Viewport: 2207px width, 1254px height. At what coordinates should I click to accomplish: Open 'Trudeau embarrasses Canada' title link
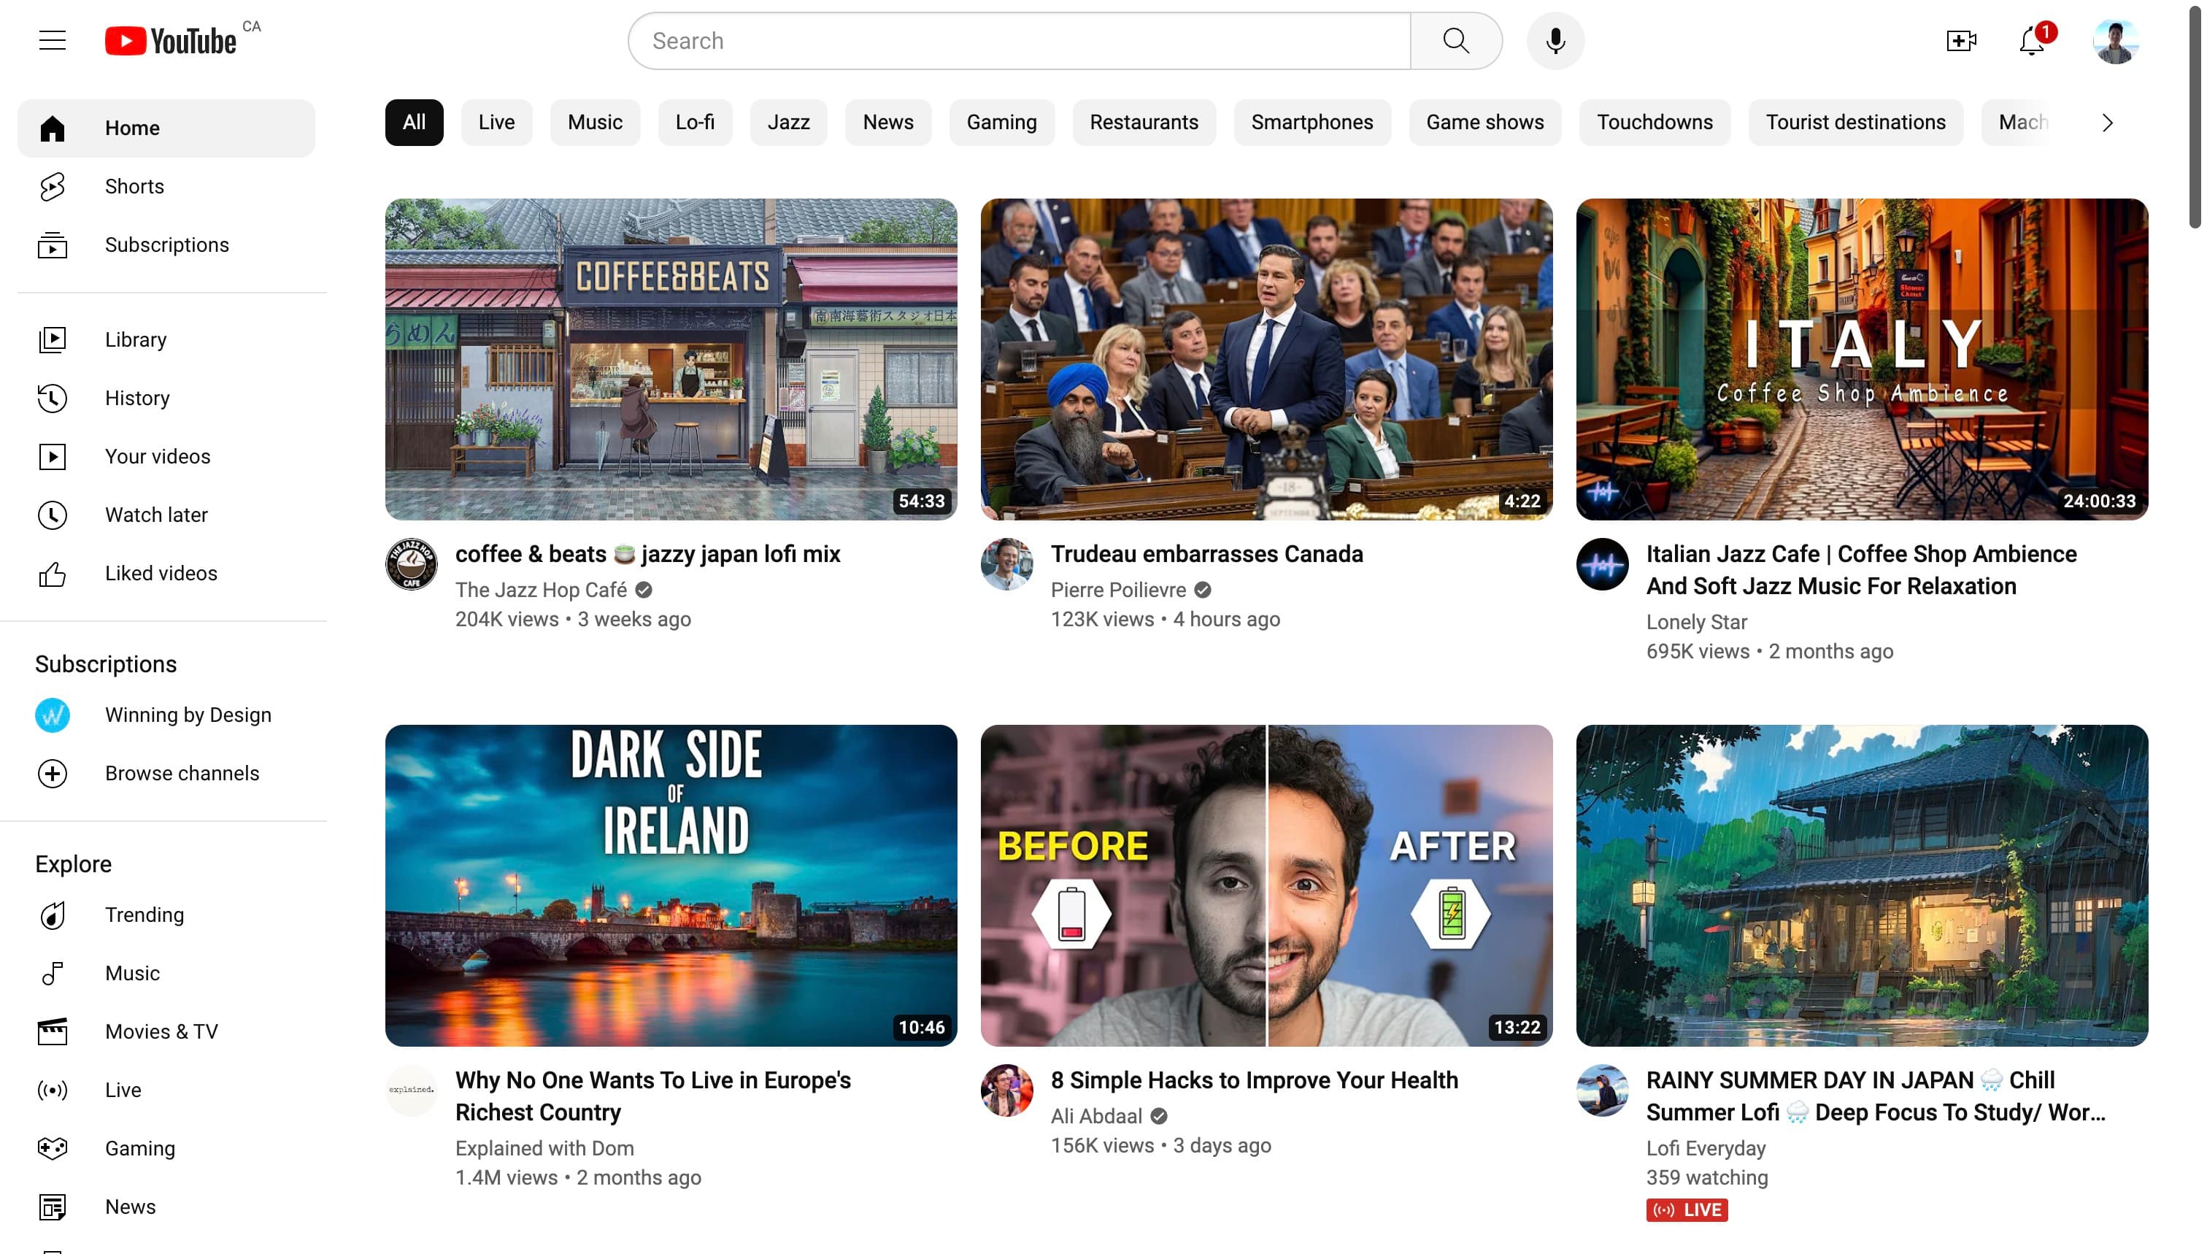[1206, 554]
